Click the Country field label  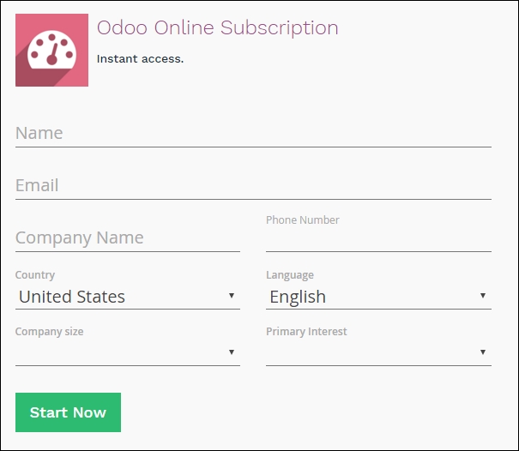pos(35,275)
